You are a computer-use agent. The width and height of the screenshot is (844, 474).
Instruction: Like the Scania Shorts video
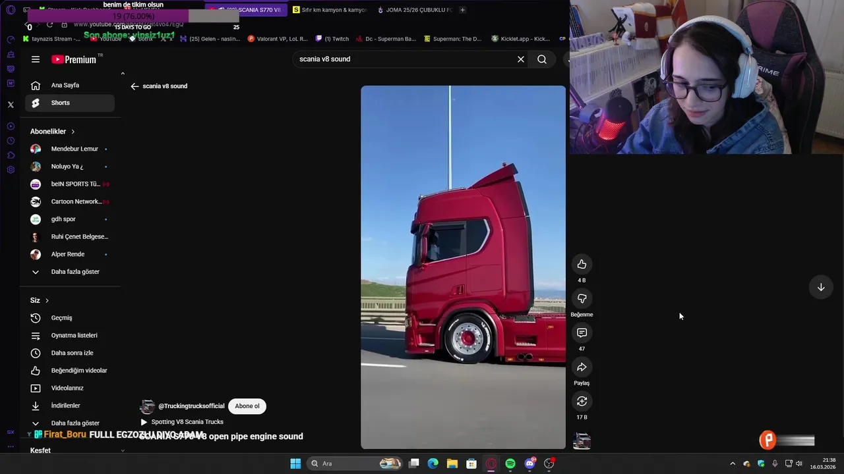point(582,264)
